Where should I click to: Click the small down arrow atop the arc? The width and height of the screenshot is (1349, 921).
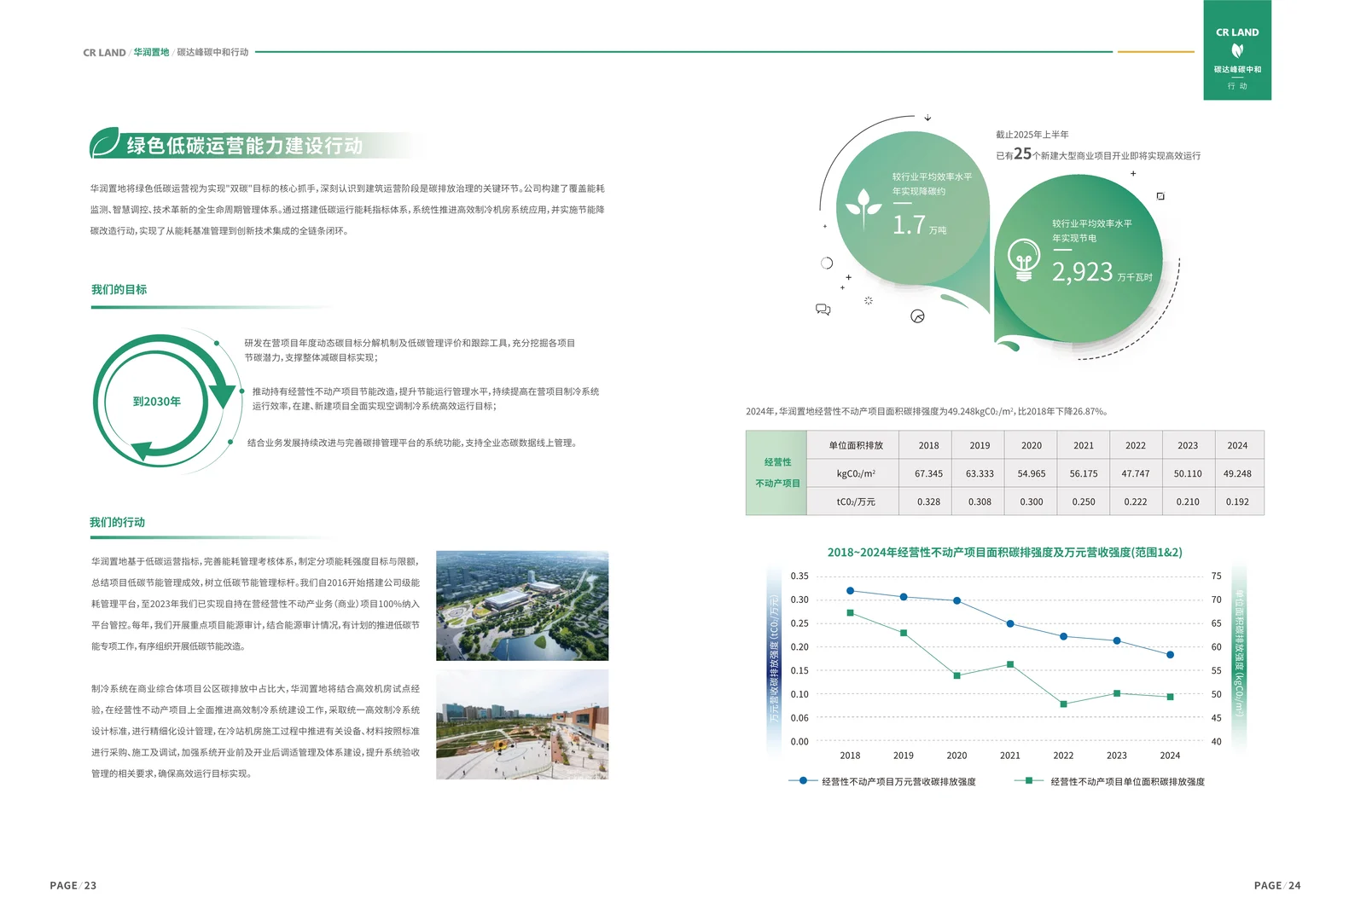coord(927,118)
